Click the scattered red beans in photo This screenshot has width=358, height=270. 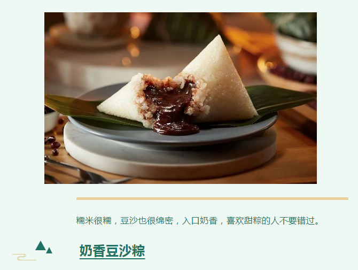pos(53,144)
